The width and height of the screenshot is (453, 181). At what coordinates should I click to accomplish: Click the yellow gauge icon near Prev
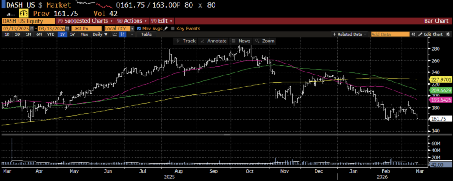coord(20,14)
